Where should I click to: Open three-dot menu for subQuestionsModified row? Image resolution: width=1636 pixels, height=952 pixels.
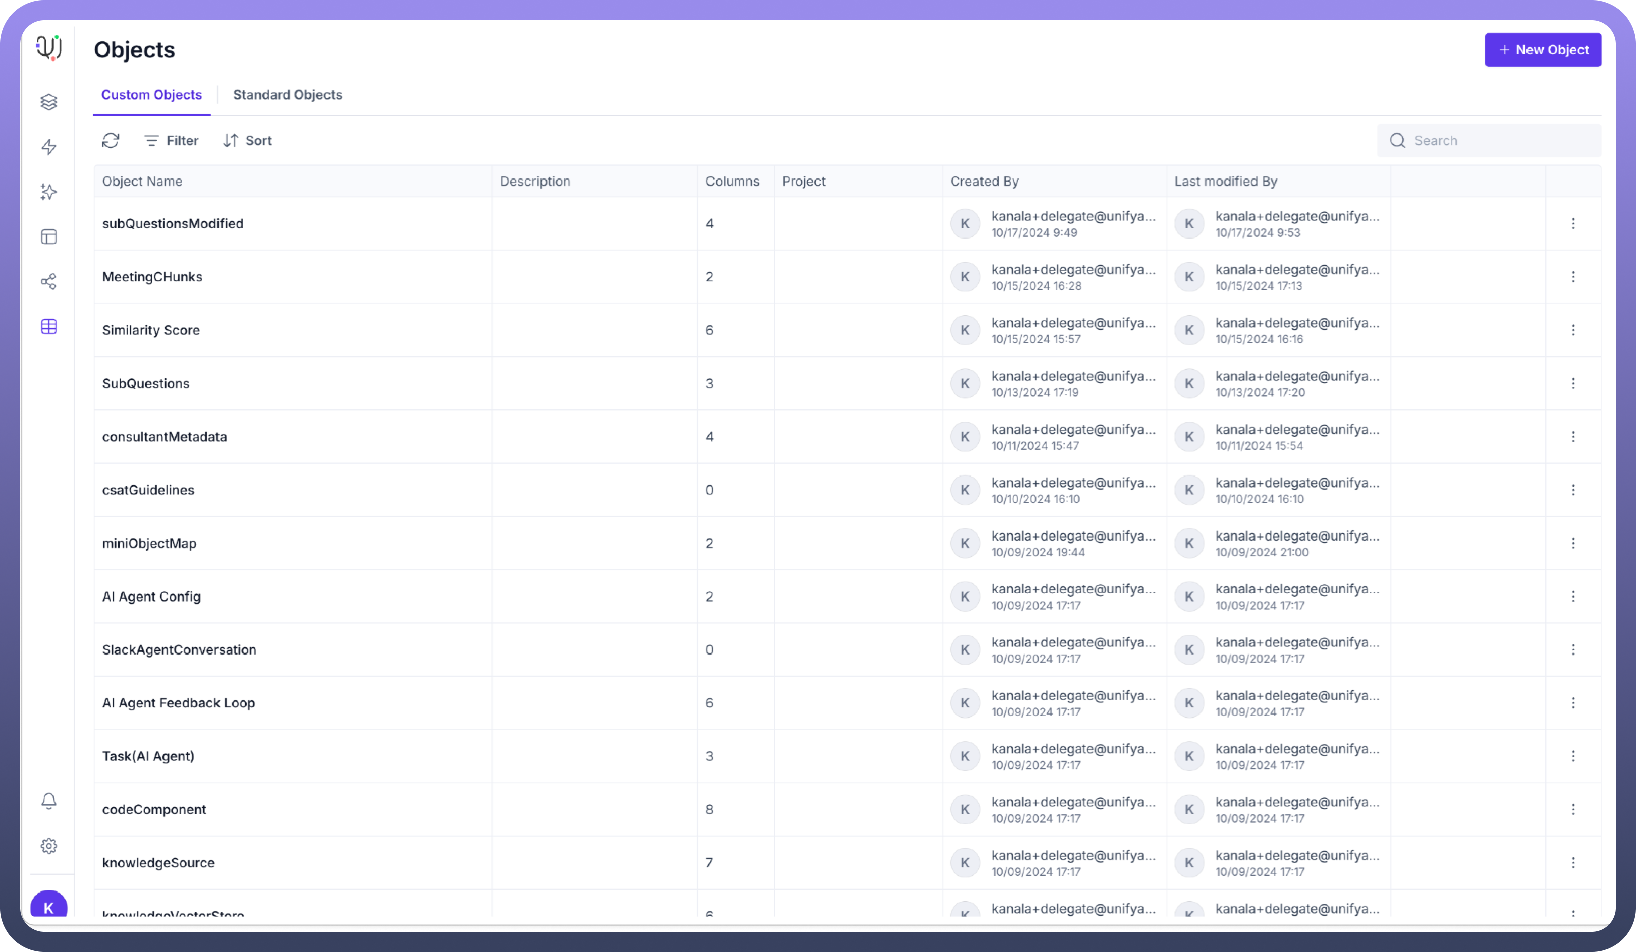(1572, 224)
